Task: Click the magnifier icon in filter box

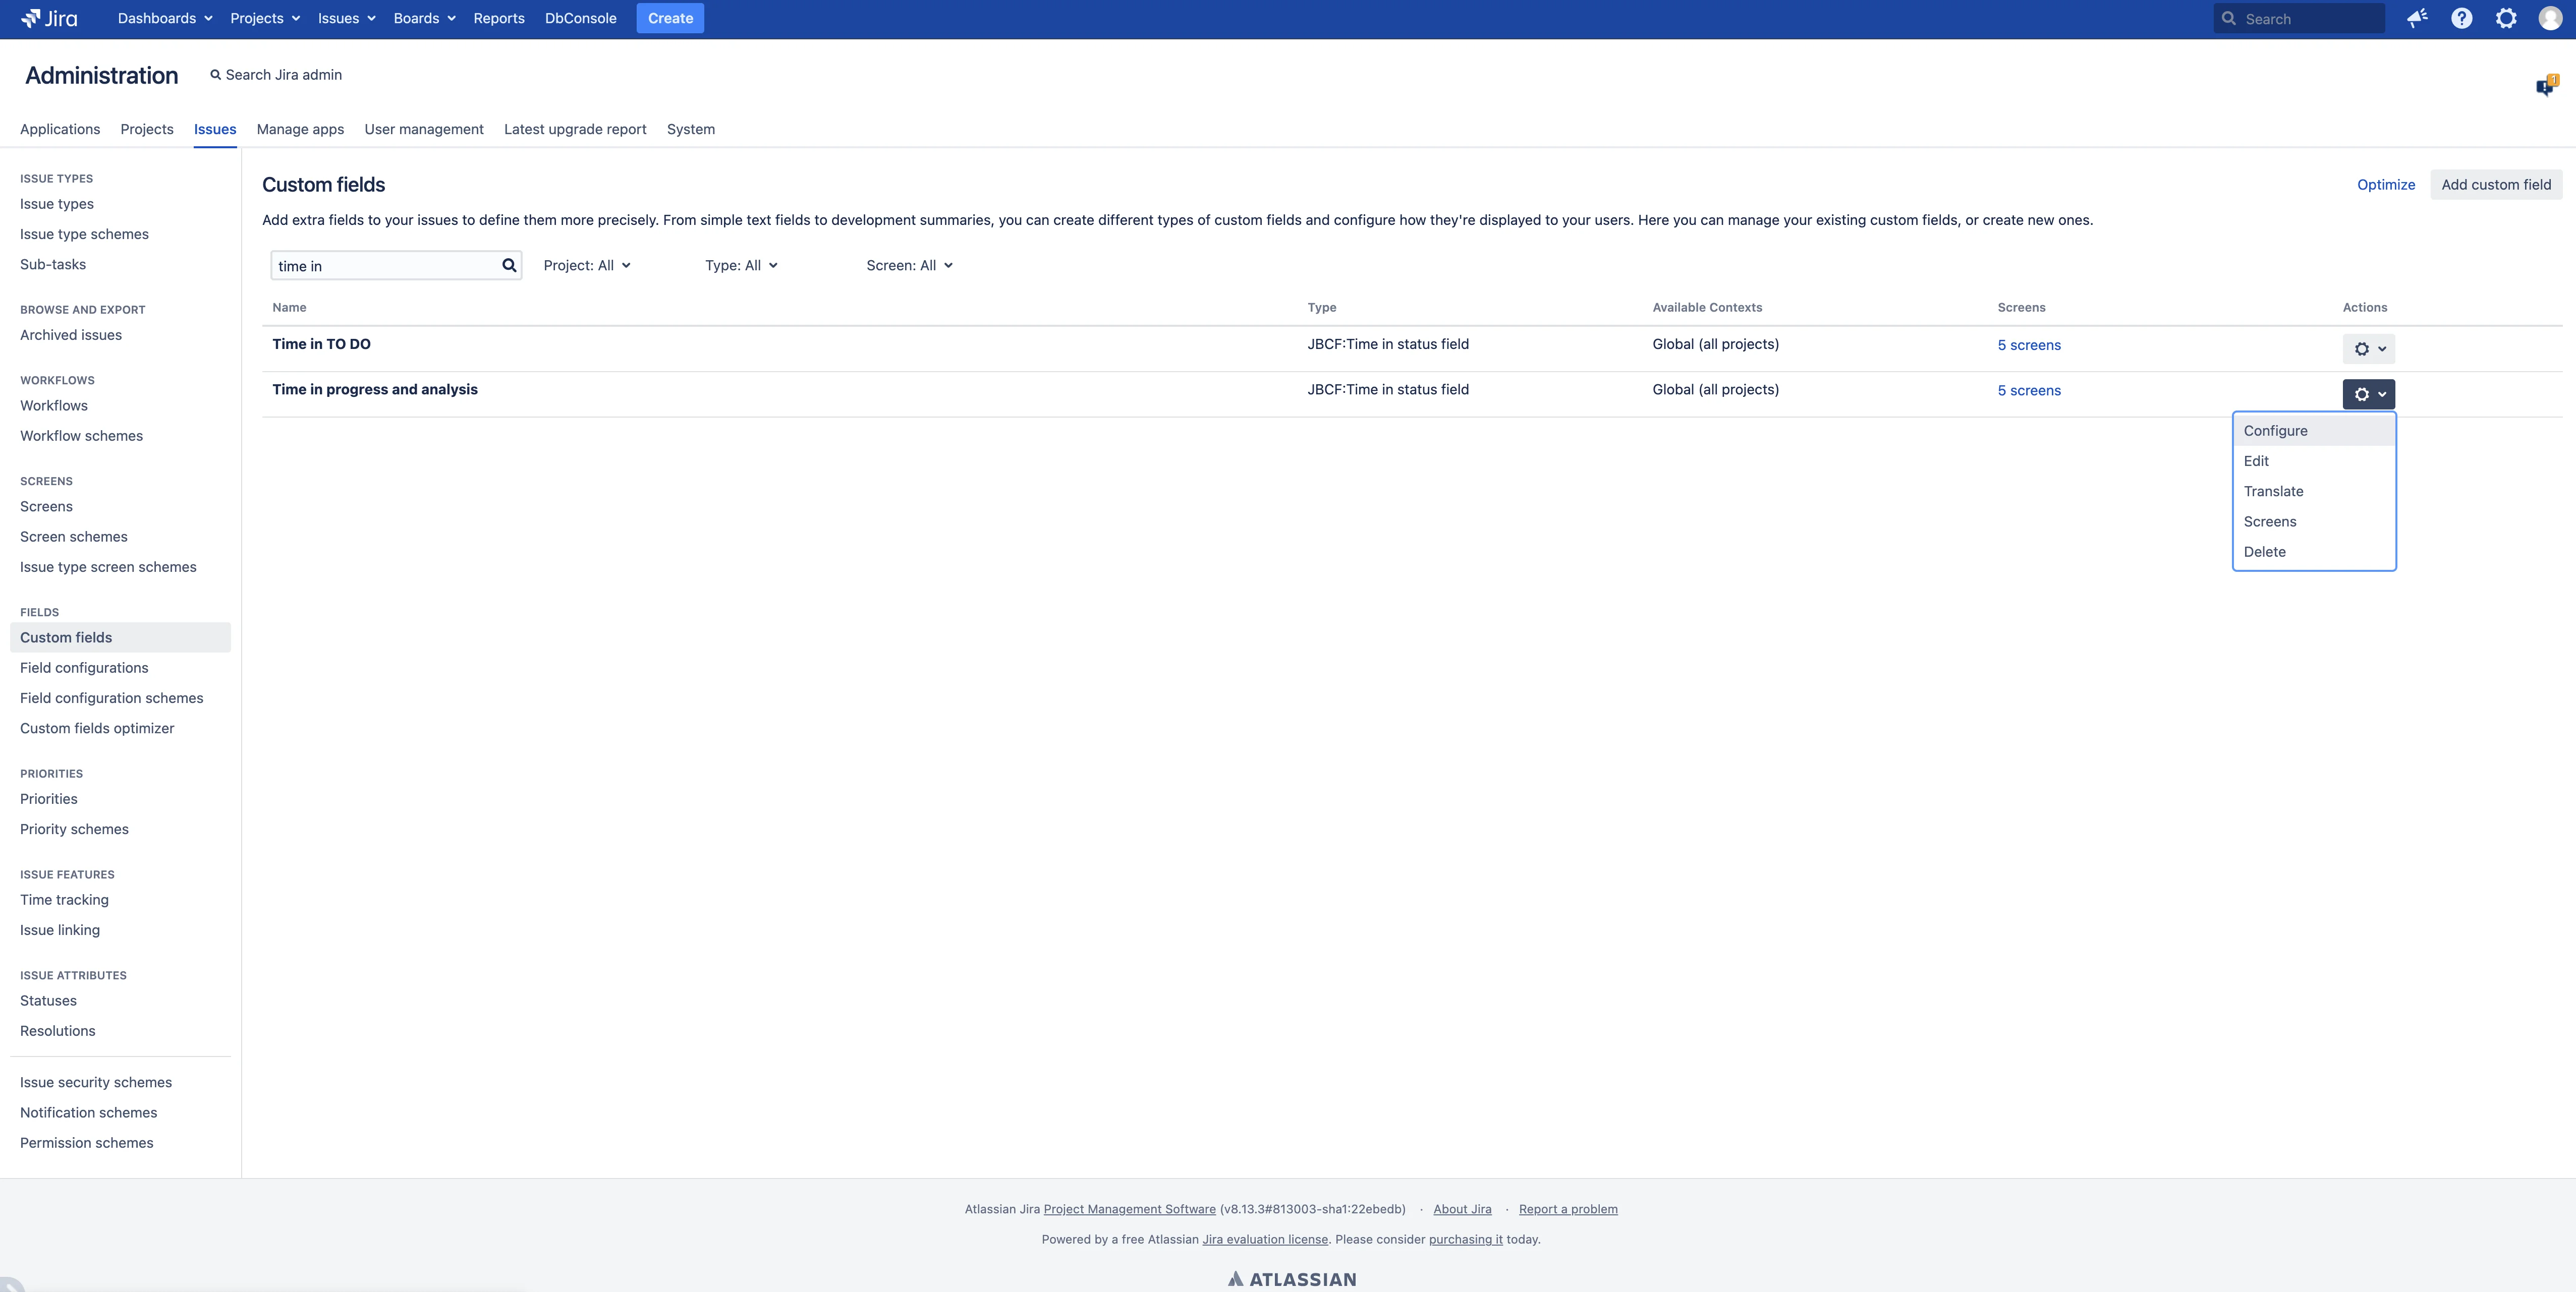Action: (509, 265)
